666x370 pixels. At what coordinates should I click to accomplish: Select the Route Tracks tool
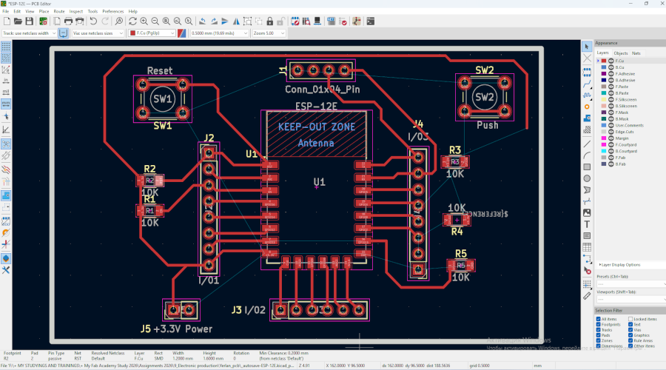point(587,84)
